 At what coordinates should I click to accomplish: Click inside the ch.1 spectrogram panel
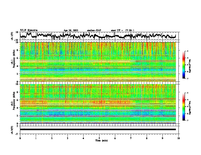[98, 62]
